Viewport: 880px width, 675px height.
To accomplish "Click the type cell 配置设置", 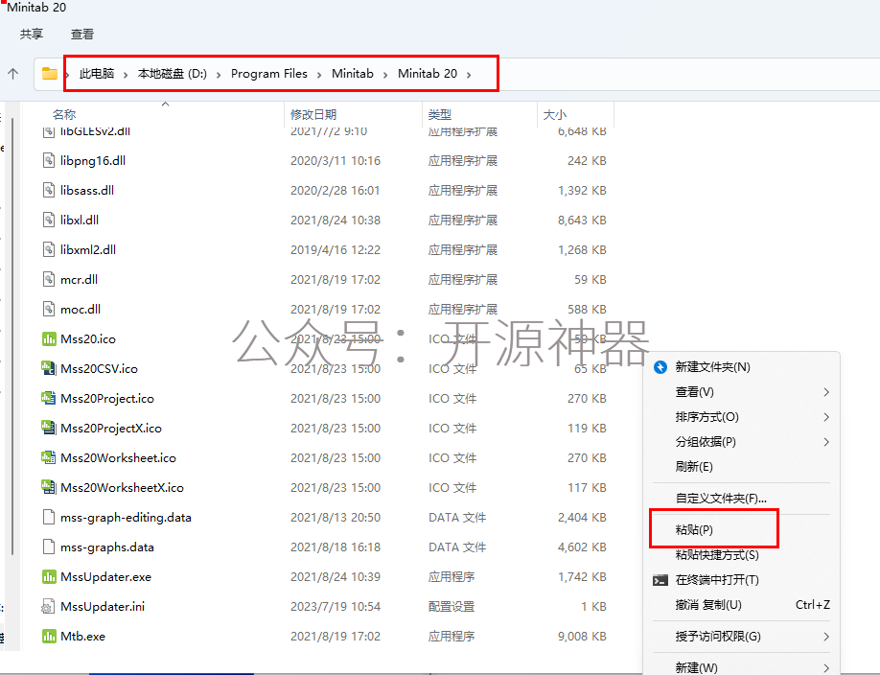I will click(x=452, y=607).
